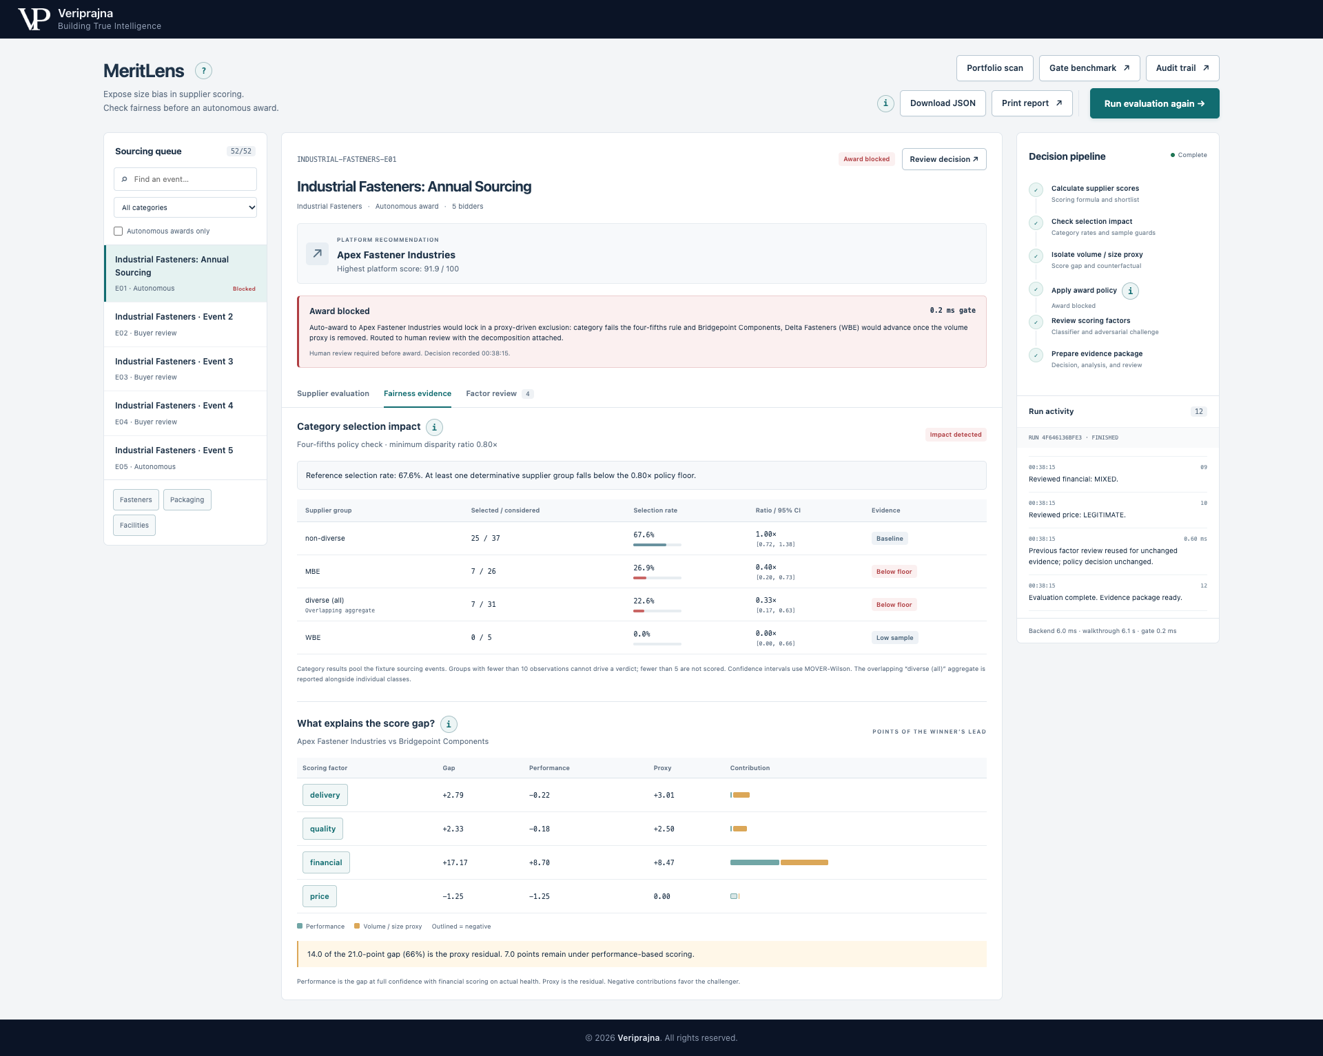Click the Veriprajna logo in header
1323x1056 pixels.
coord(34,19)
